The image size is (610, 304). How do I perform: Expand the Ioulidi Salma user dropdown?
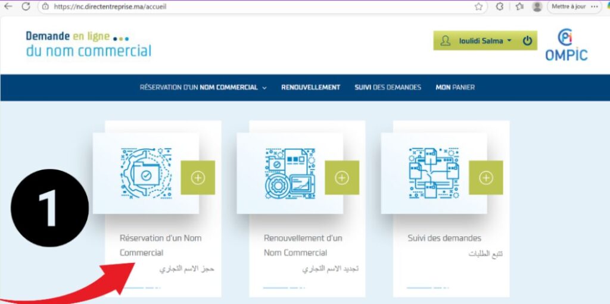[484, 41]
